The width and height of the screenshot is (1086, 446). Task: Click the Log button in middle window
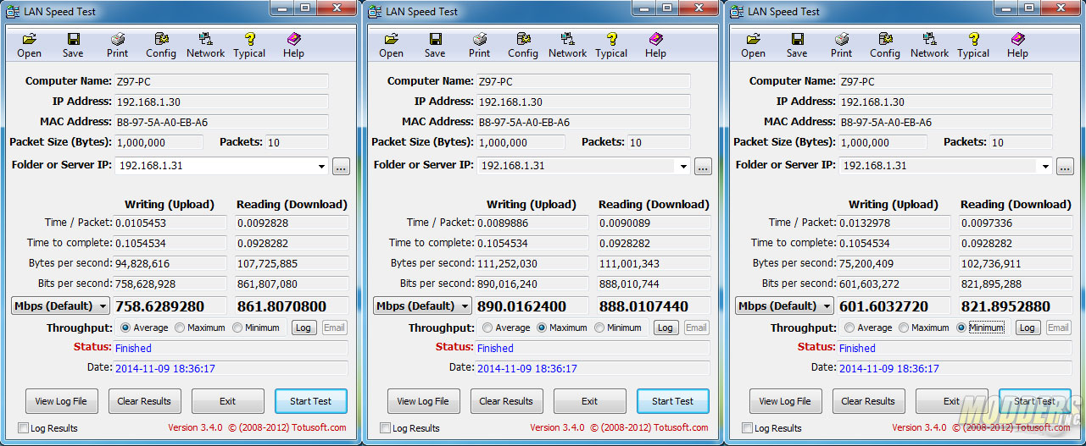click(x=666, y=328)
